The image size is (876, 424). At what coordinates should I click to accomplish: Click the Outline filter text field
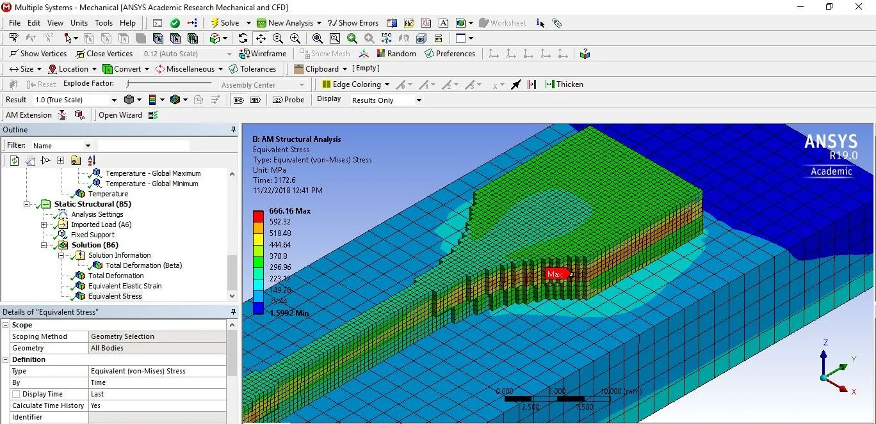[143, 146]
